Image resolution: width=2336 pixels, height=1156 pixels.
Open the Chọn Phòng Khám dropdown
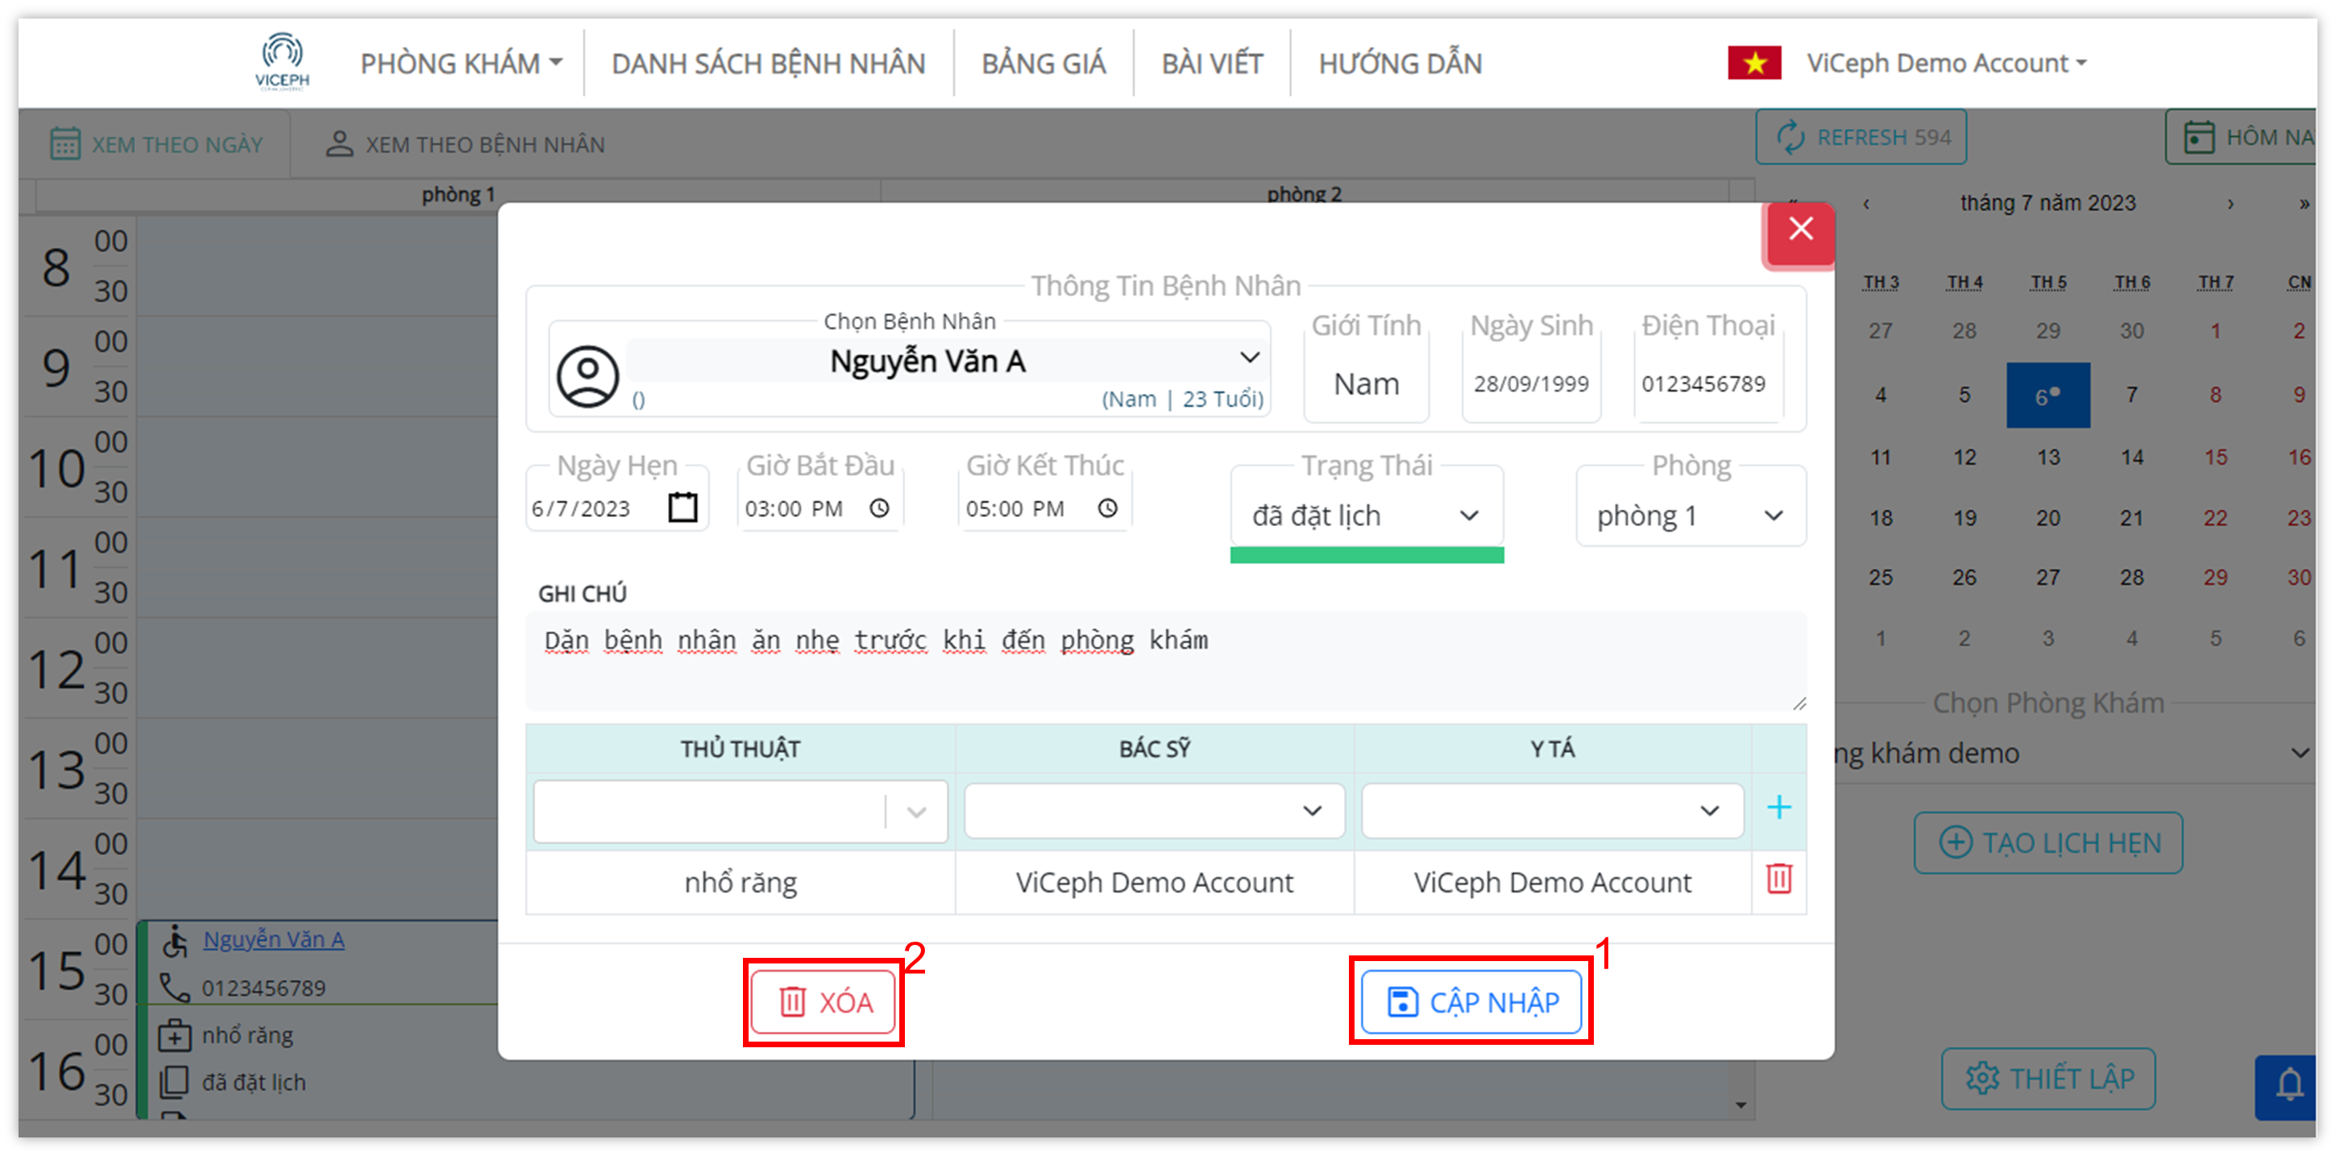2074,752
